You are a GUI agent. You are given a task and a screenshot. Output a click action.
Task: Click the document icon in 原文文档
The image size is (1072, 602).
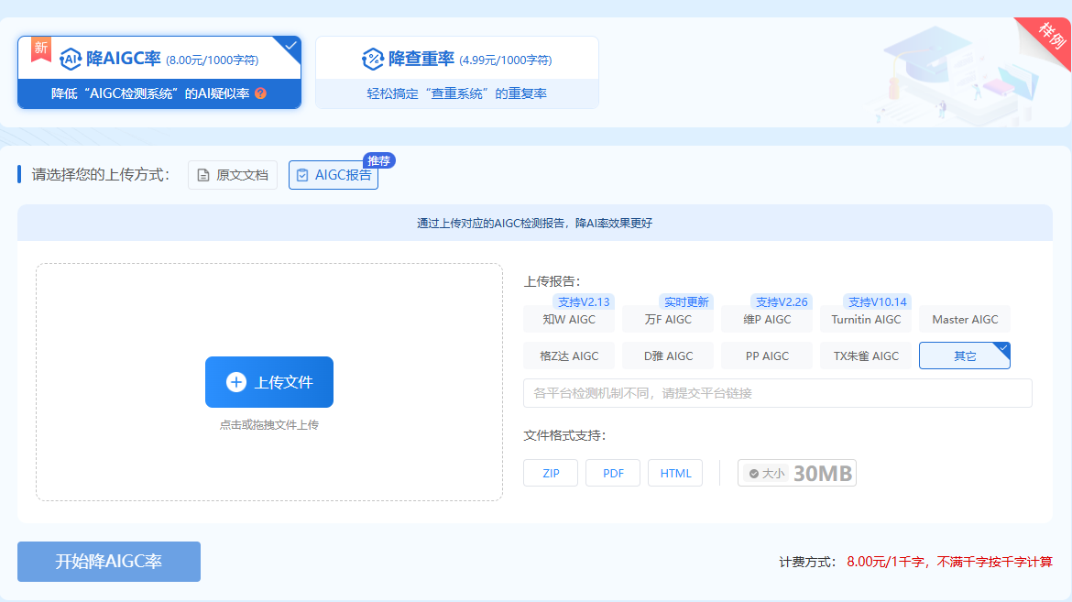click(x=203, y=176)
